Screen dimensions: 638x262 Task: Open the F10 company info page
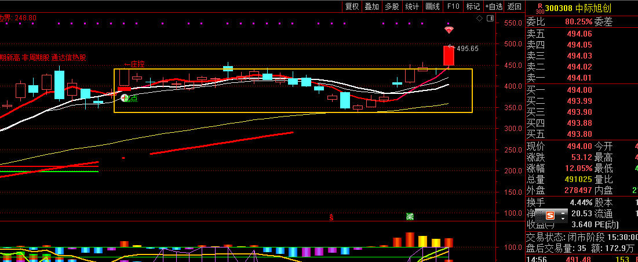pyautogui.click(x=453, y=6)
